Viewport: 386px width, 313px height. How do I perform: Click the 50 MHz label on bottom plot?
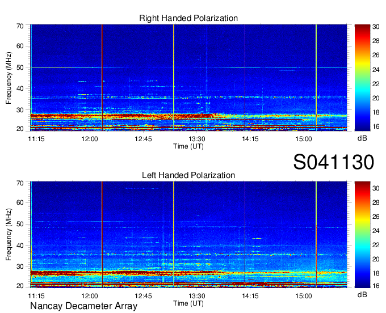pyautogui.click(x=20, y=224)
